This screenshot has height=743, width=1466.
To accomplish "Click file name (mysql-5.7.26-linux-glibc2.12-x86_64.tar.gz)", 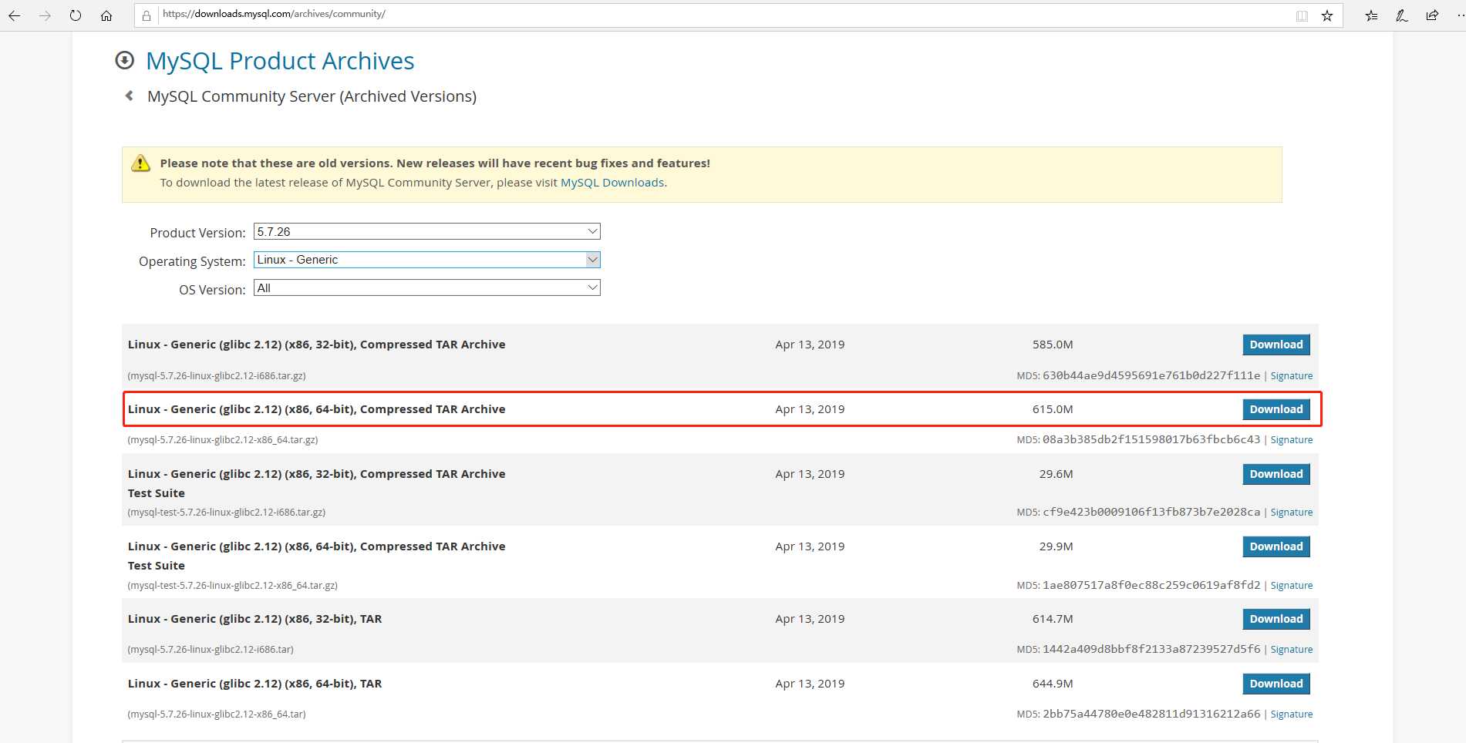I will 223,440.
